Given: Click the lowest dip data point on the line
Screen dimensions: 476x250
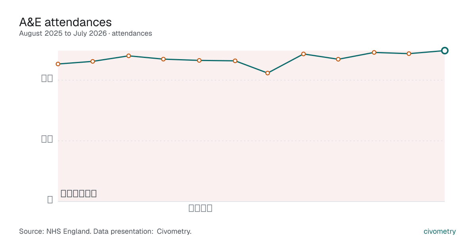Looking at the screenshot, I should coord(267,73).
